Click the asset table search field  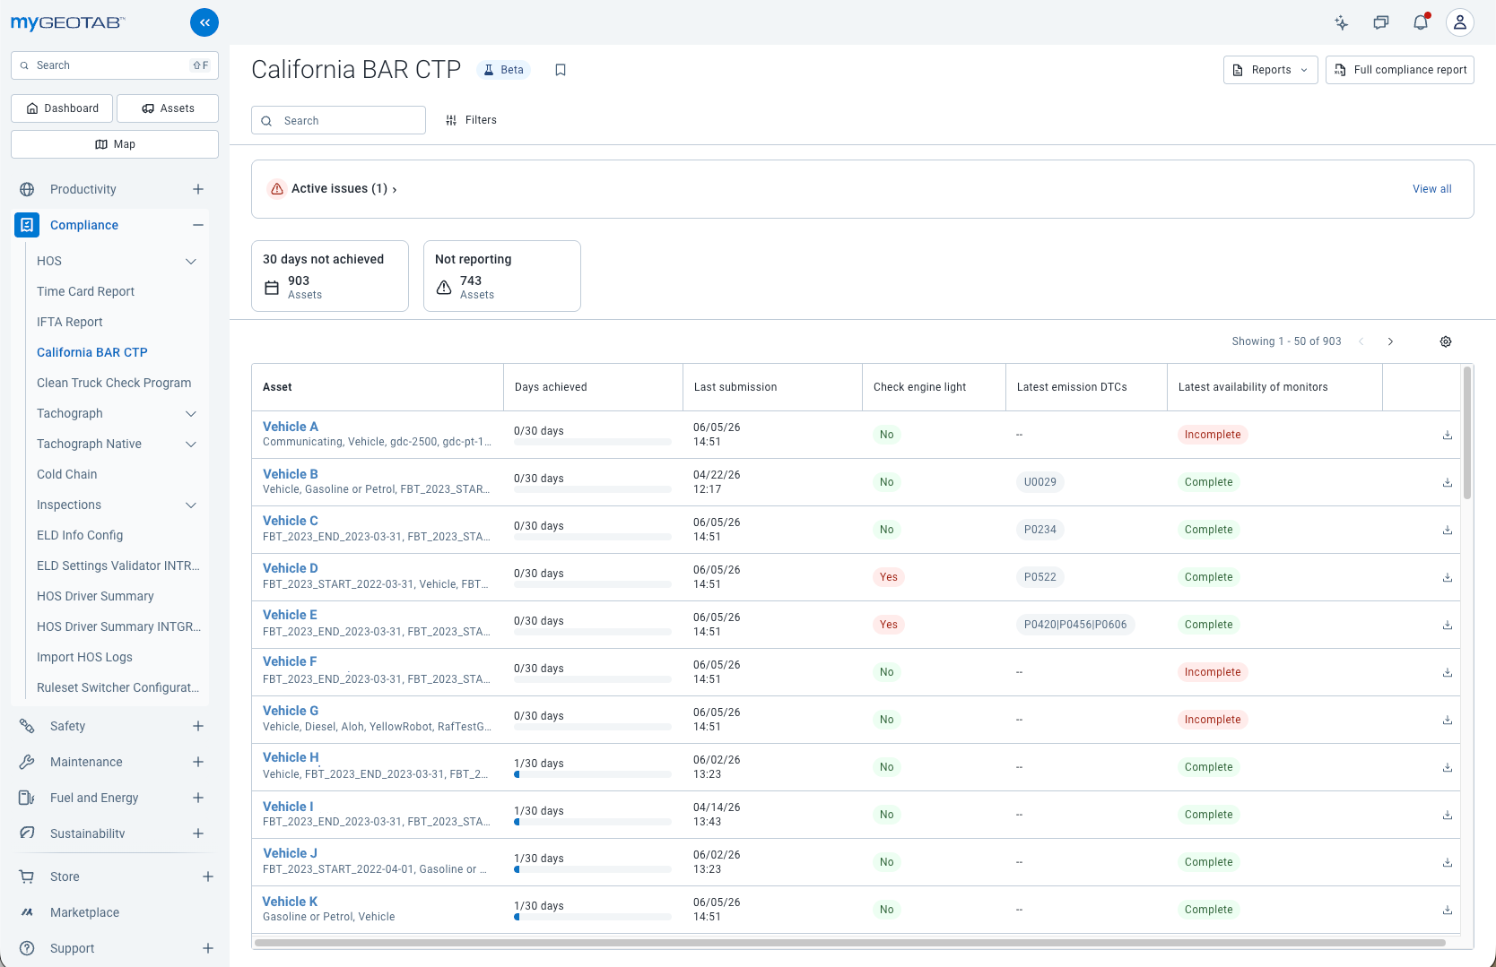pos(338,120)
